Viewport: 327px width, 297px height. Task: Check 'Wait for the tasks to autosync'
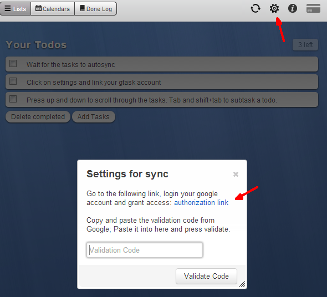(x=13, y=63)
